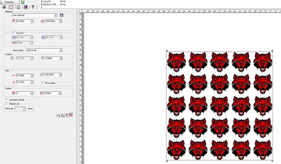The image size is (281, 164).
Task: Select the dkrfarms_3x8 job in the list
Action: pos(50,4)
